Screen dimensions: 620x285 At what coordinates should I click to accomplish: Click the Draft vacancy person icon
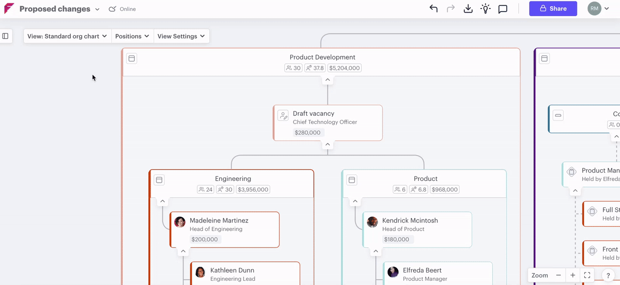(x=283, y=115)
